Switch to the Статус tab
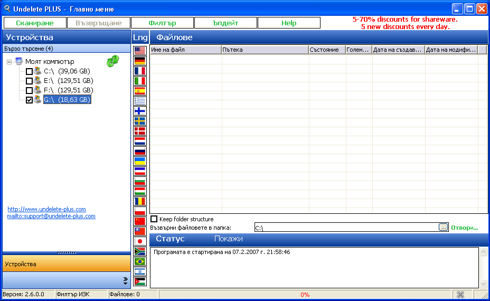The width and height of the screenshot is (490, 301). click(171, 239)
